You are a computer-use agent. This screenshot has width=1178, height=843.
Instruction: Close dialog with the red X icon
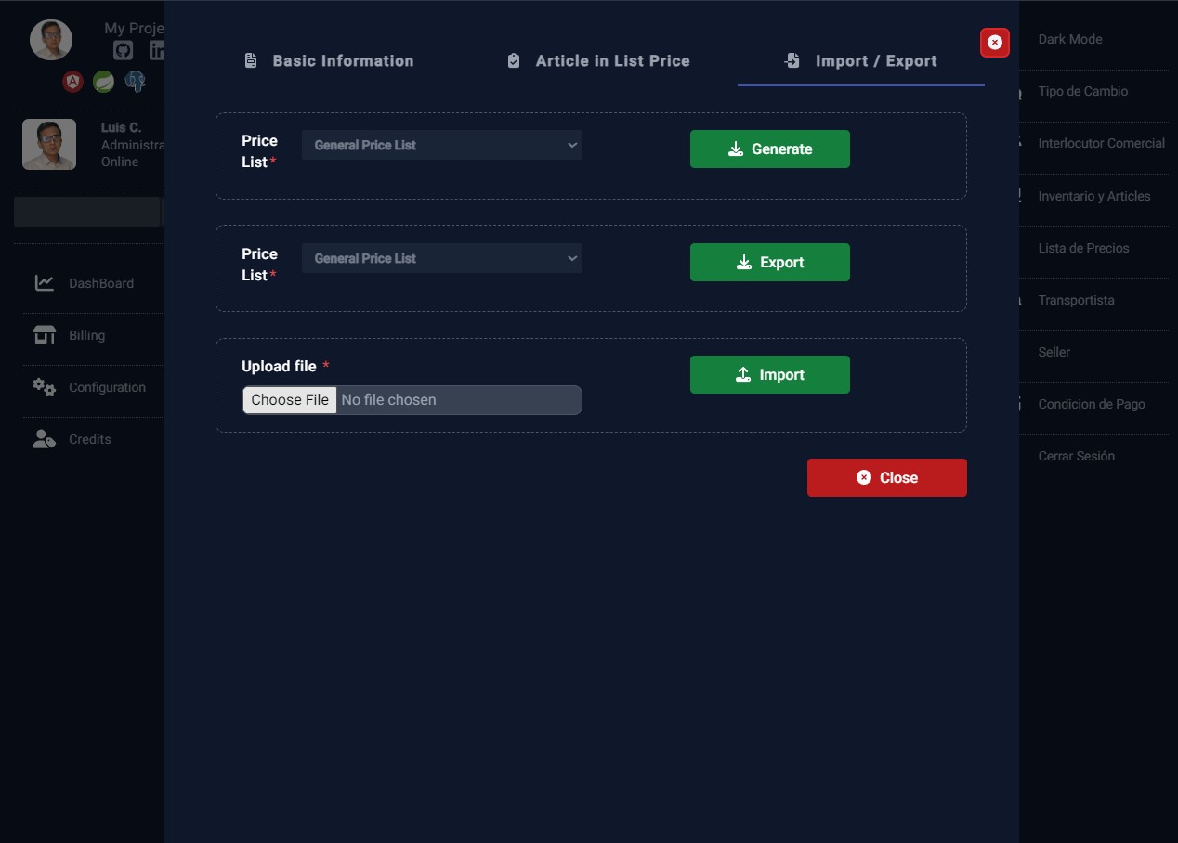994,43
